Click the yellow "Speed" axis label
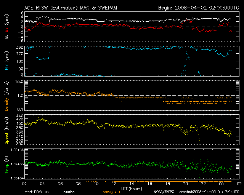 (6, 139)
